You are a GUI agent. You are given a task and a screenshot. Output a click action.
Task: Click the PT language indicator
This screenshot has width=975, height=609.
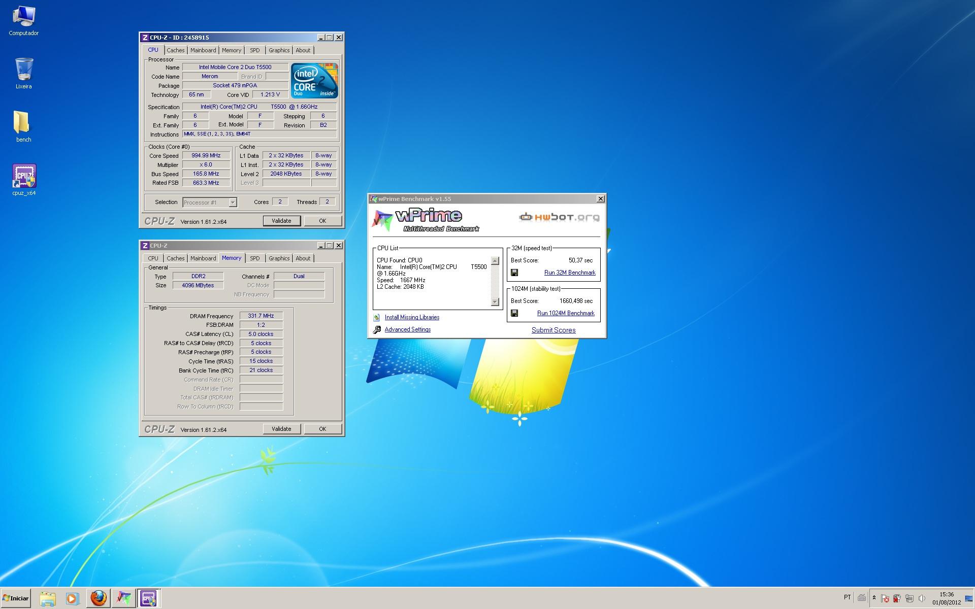(847, 597)
